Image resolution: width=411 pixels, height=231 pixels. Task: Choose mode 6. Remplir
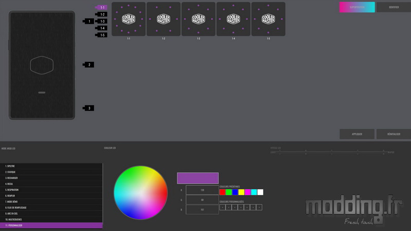click(51, 196)
